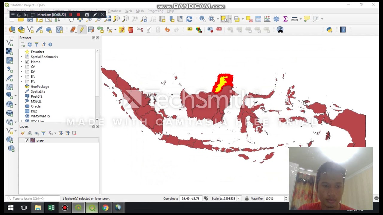Add Delimited Text Layer comma icon

coord(10,69)
